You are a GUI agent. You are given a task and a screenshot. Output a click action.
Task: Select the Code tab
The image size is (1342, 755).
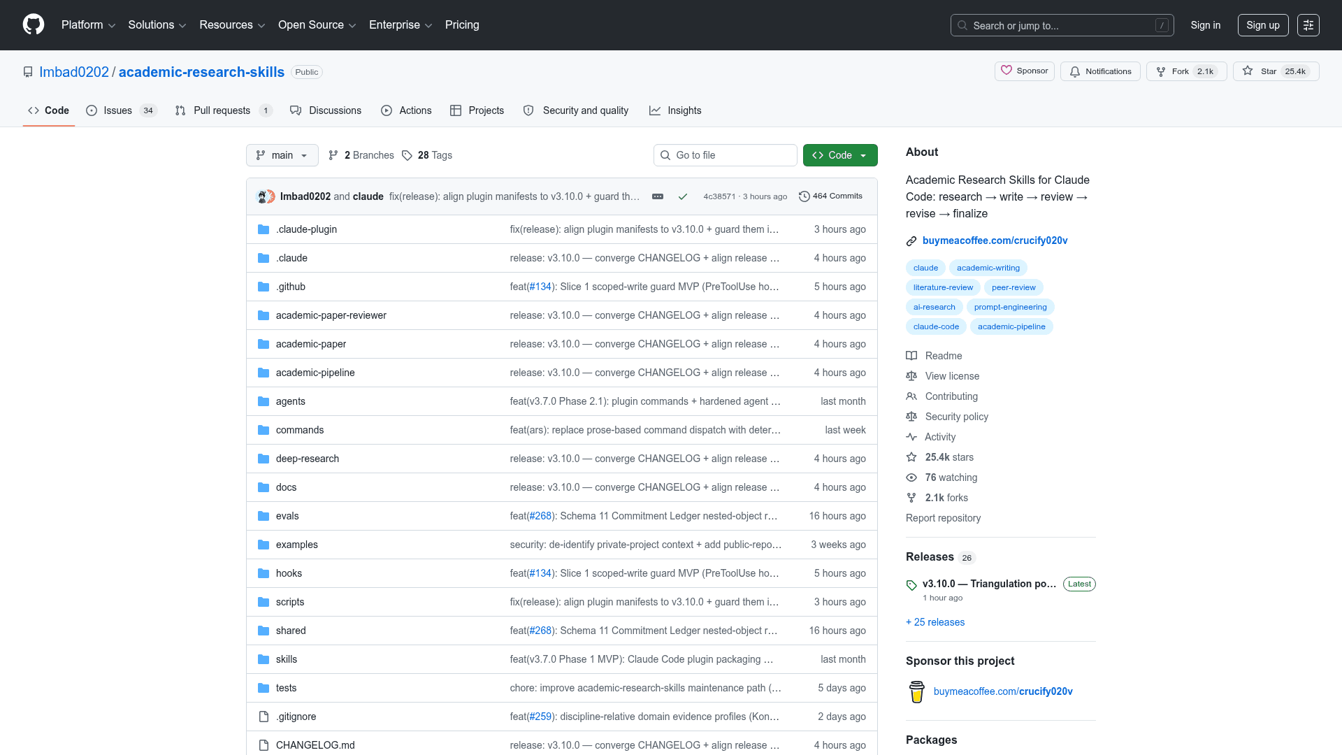click(x=48, y=110)
